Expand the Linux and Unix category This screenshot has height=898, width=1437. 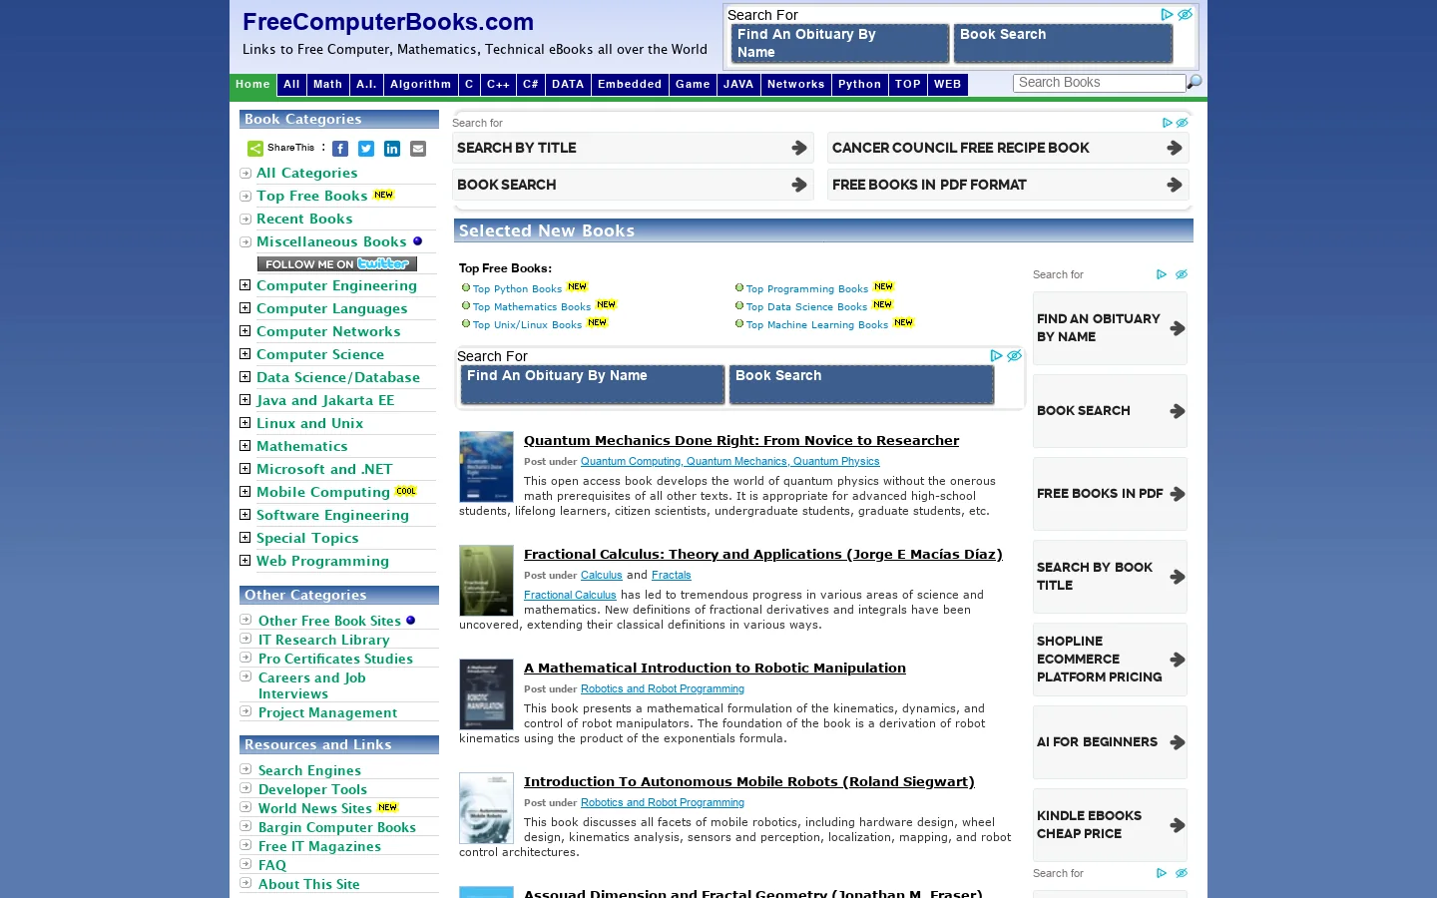tap(244, 423)
